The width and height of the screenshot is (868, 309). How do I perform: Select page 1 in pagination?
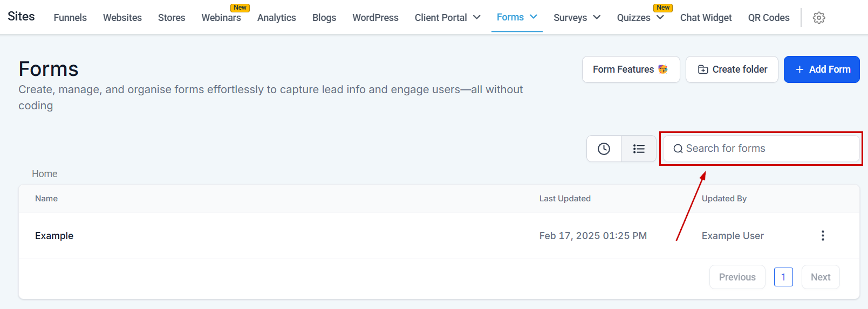783,277
